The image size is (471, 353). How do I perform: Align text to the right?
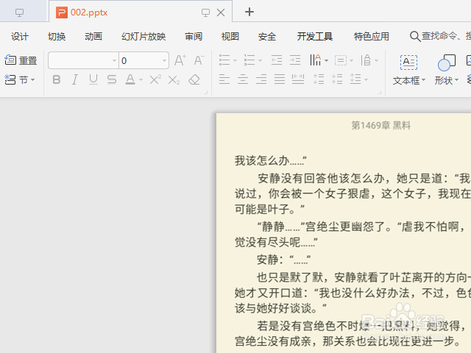click(x=261, y=79)
